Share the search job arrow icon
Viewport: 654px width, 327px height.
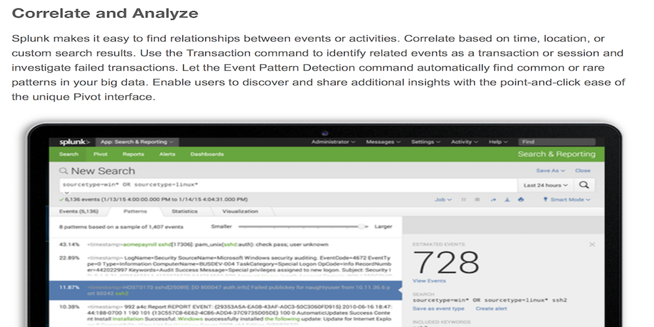[x=493, y=199]
